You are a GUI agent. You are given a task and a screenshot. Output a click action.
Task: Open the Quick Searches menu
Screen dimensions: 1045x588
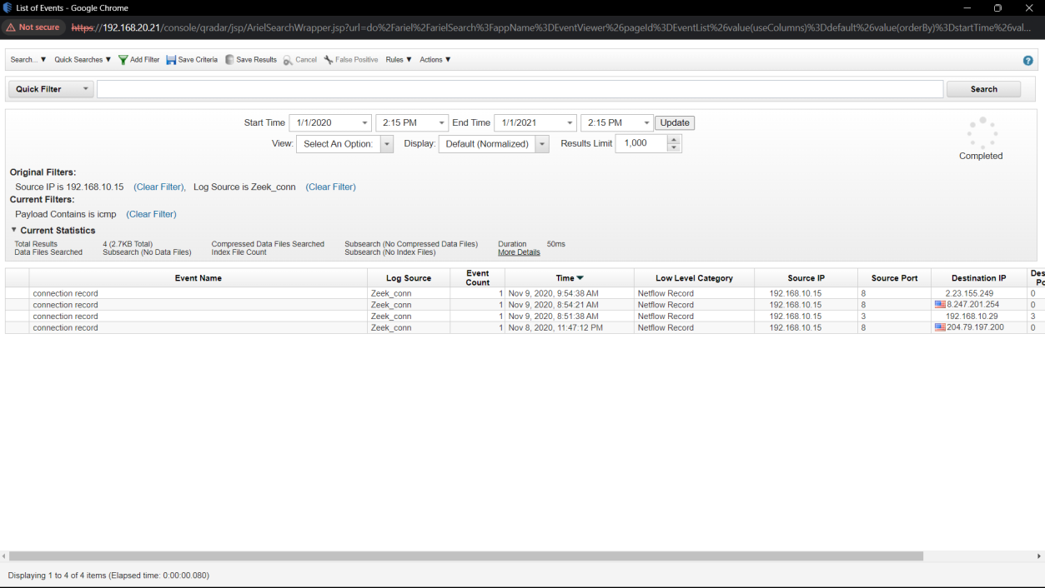pyautogui.click(x=83, y=60)
